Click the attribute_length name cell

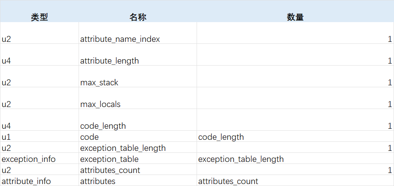[138, 55]
